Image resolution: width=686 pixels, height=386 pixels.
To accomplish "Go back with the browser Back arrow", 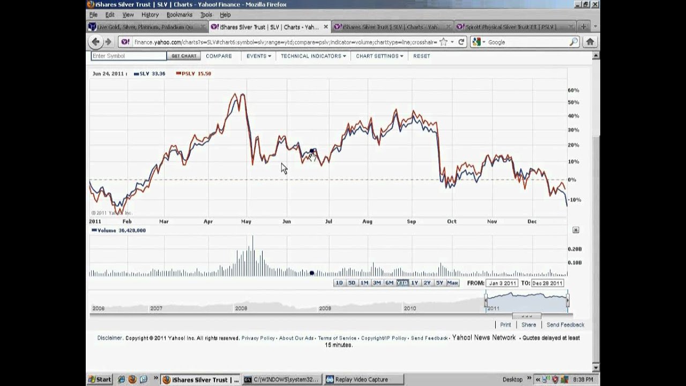I will [95, 42].
